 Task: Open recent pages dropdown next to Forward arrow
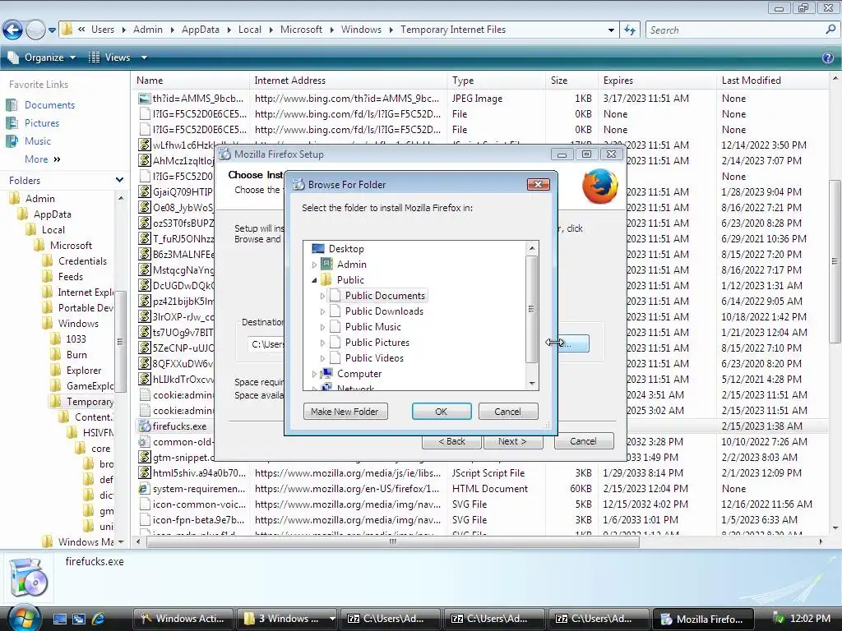[52, 30]
